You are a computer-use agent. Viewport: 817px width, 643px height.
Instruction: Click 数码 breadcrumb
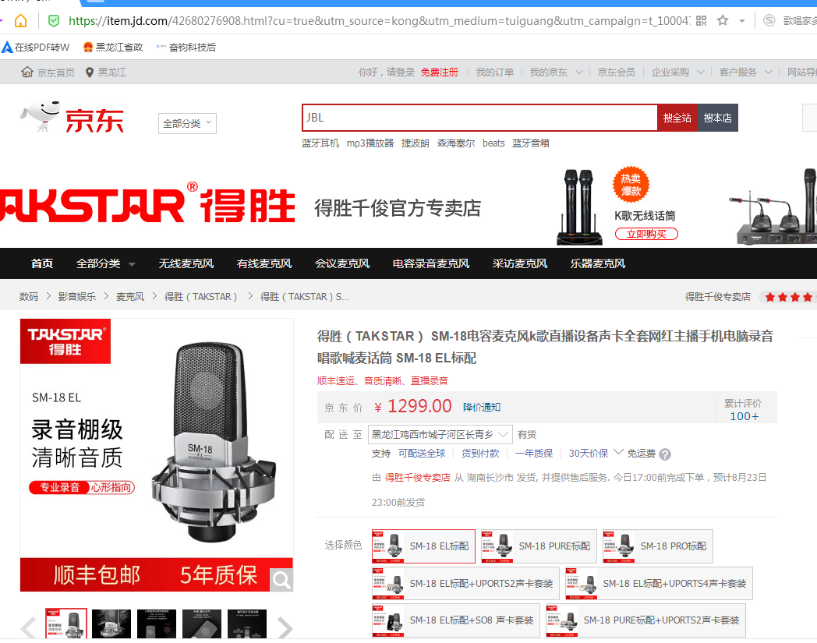tap(29, 296)
